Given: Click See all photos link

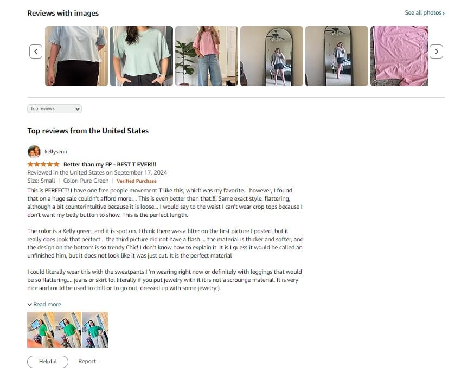Looking at the screenshot, I should tap(425, 12).
